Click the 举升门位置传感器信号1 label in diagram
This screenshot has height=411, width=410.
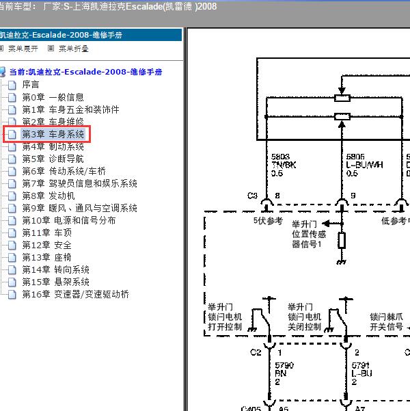pyautogui.click(x=309, y=234)
